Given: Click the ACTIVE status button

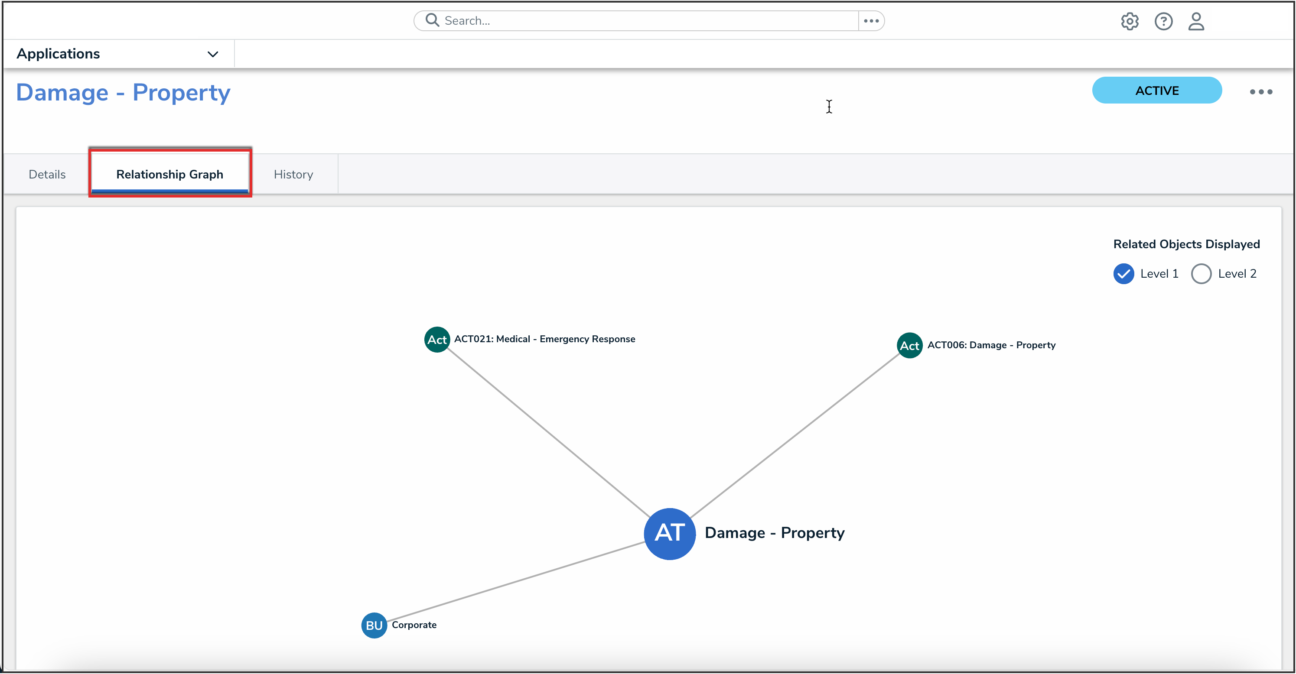Looking at the screenshot, I should (1156, 91).
